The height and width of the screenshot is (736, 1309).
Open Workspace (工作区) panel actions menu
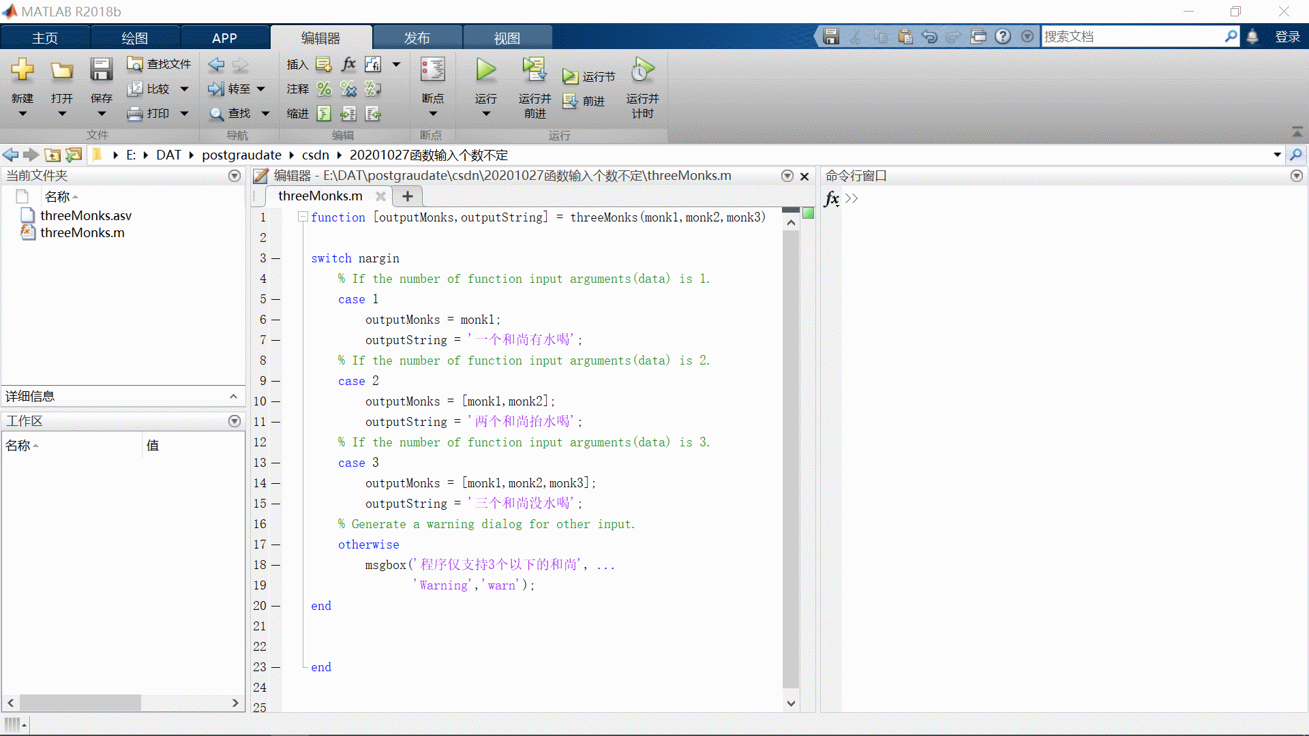pyautogui.click(x=235, y=421)
